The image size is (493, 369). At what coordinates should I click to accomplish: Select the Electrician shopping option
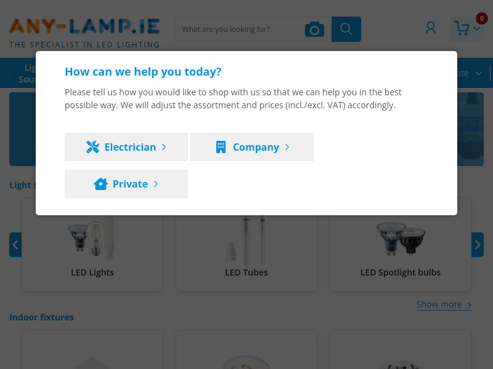pyautogui.click(x=126, y=147)
